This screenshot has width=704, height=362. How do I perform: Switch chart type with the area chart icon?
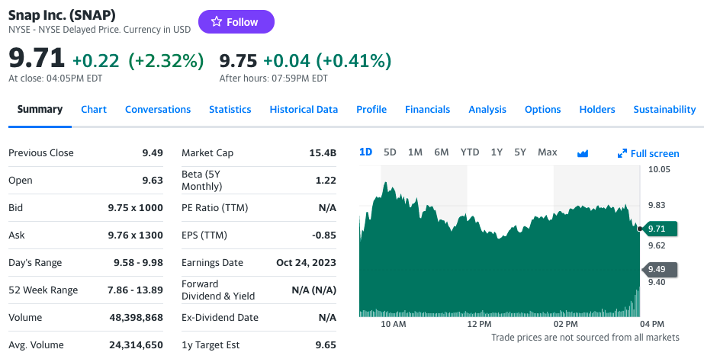[x=582, y=153]
